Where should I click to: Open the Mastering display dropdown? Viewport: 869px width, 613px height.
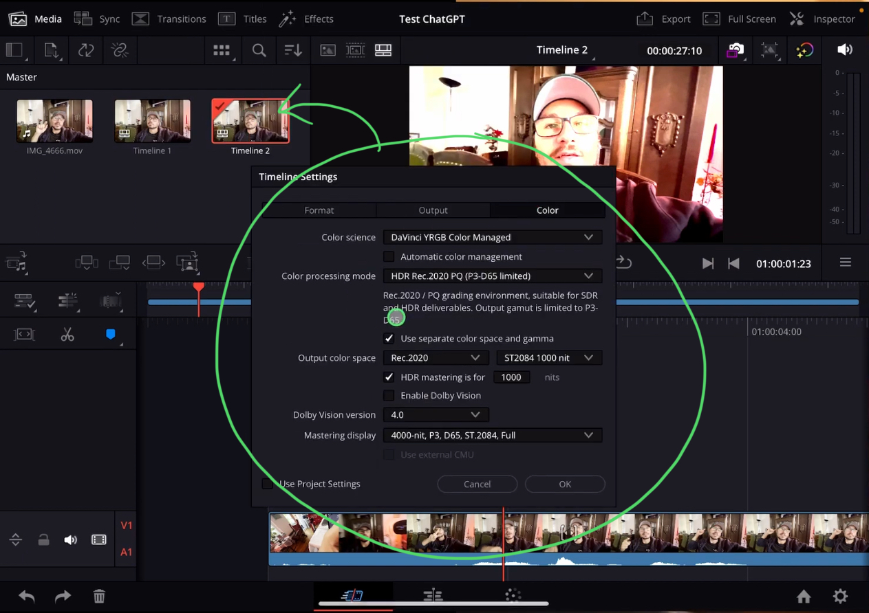coord(492,435)
